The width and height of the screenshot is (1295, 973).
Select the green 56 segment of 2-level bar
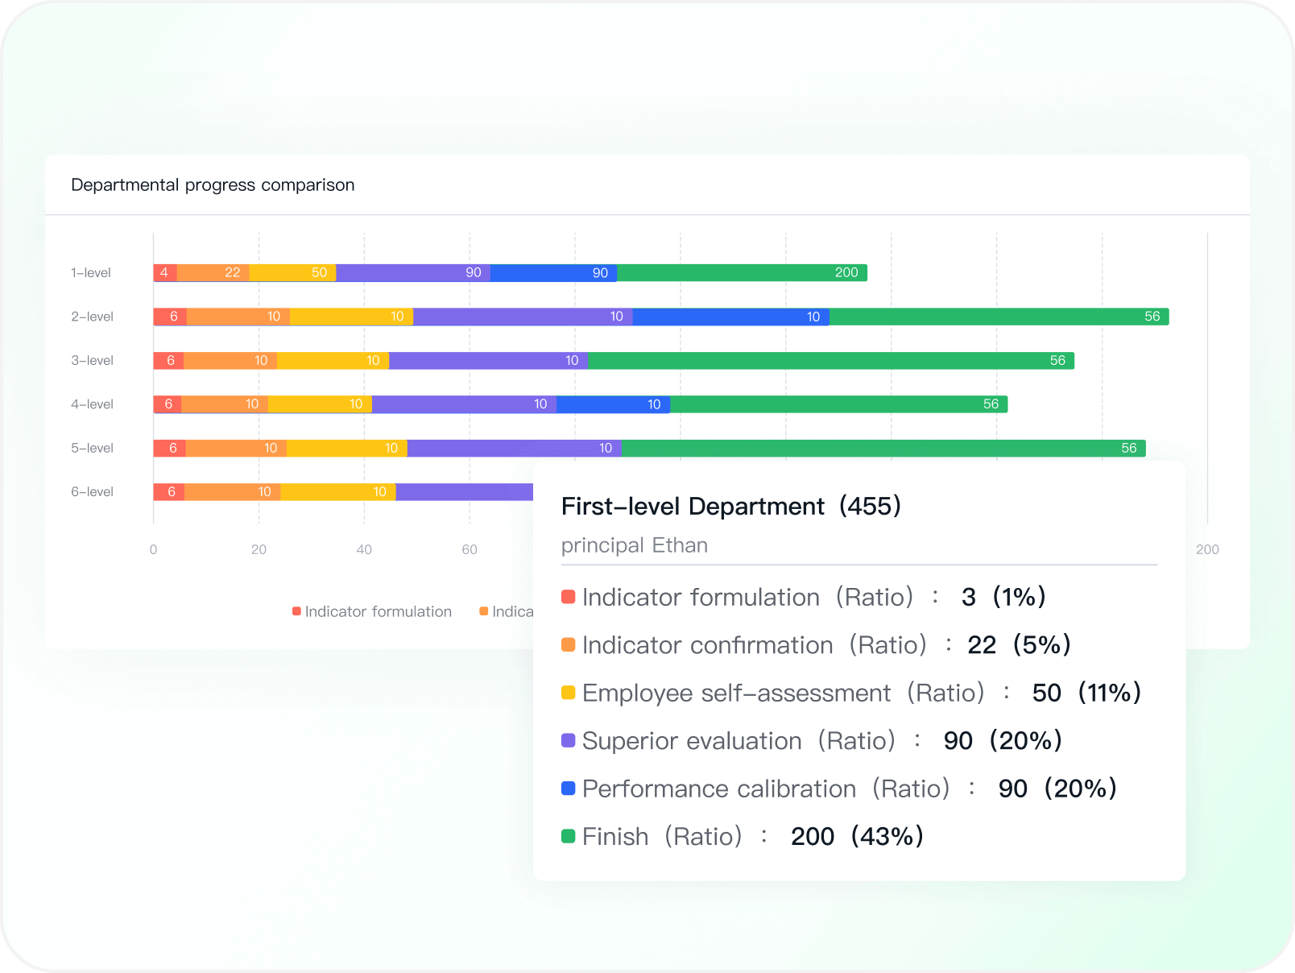coord(998,317)
